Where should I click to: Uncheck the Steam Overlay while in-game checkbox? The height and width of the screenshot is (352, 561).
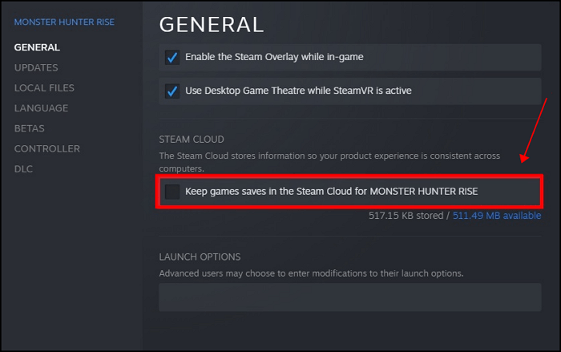(172, 58)
